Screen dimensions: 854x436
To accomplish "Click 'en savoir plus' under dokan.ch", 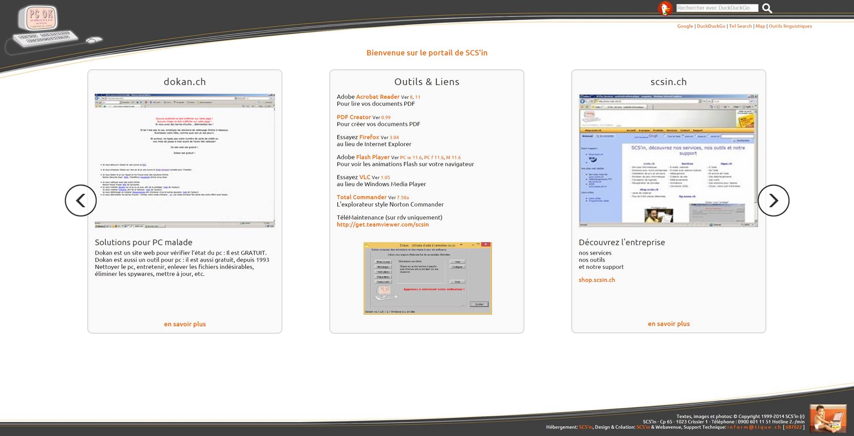I will [x=185, y=324].
